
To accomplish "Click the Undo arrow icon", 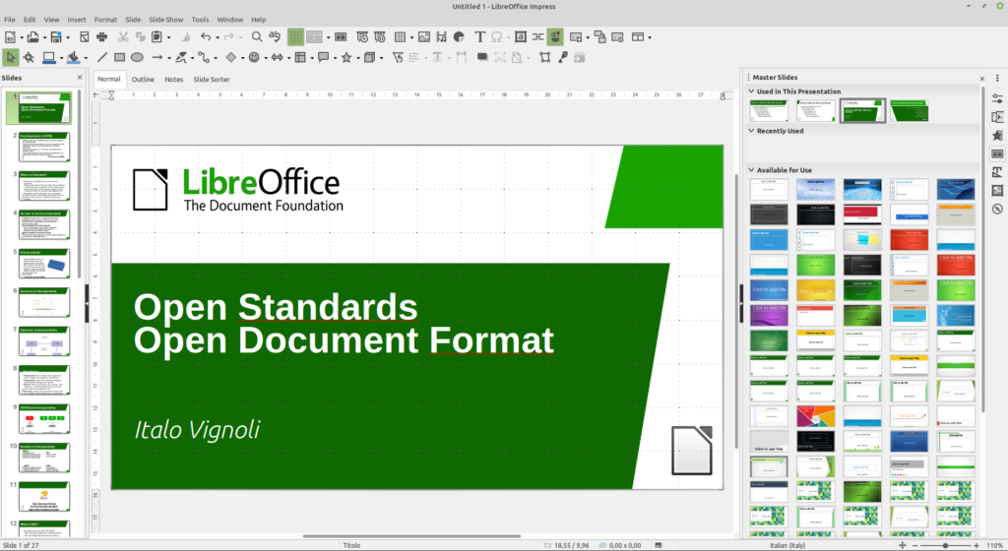I will (x=206, y=37).
